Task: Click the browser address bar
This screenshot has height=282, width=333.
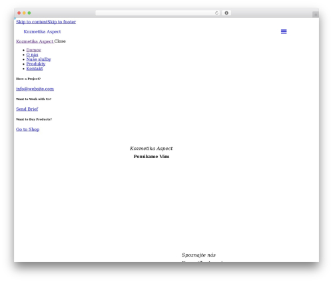Action: click(x=158, y=13)
